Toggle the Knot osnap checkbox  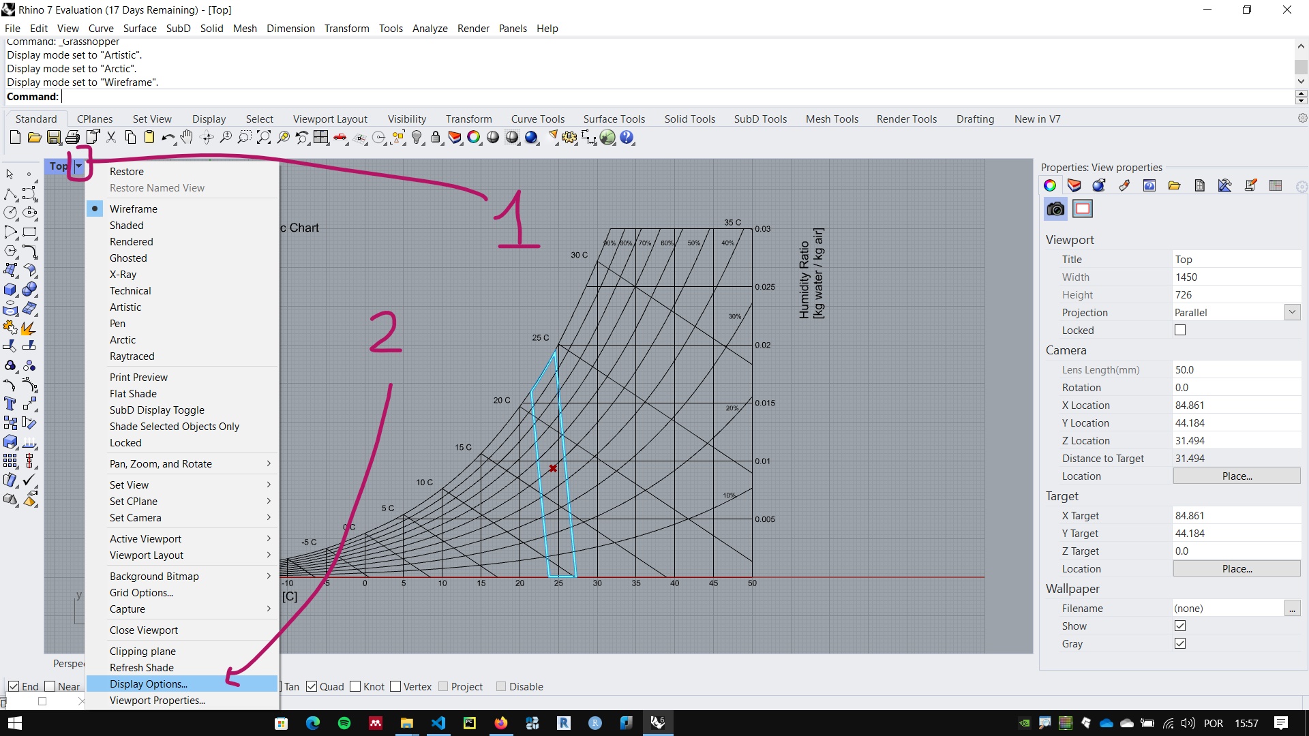(x=355, y=686)
